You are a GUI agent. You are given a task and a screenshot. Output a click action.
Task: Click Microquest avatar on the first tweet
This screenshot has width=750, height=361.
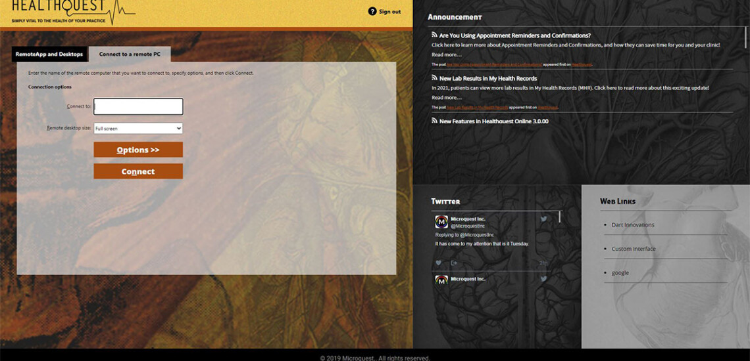(x=441, y=222)
